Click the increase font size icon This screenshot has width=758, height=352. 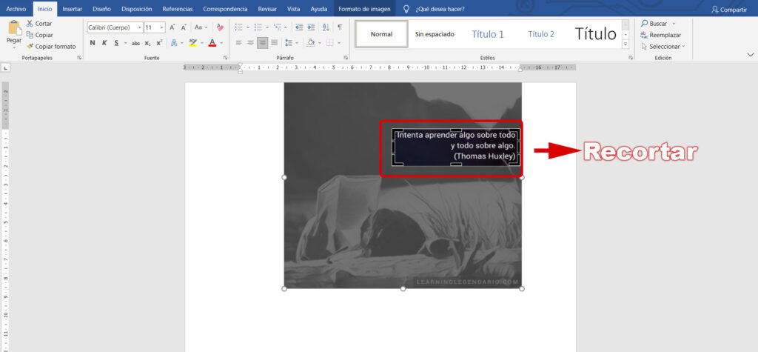172,27
